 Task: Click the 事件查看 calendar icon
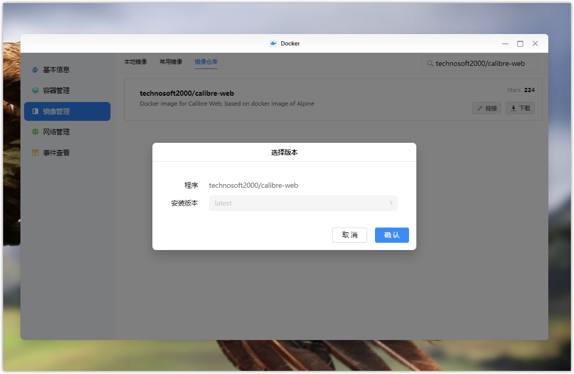point(35,153)
